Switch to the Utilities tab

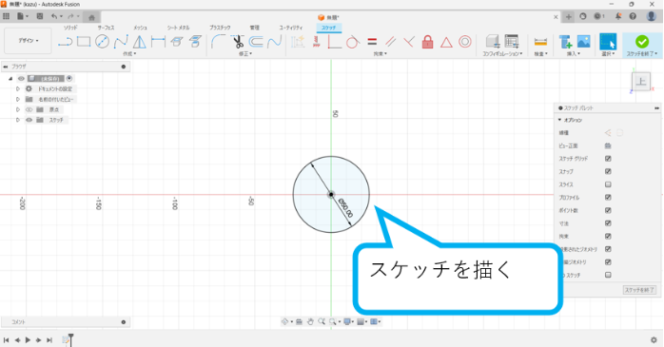point(290,28)
